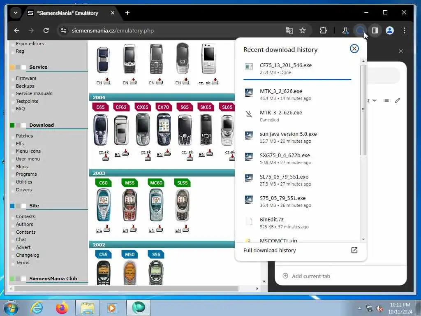Open the Extensions puzzle icon
The image size is (421, 316).
[x=323, y=30]
